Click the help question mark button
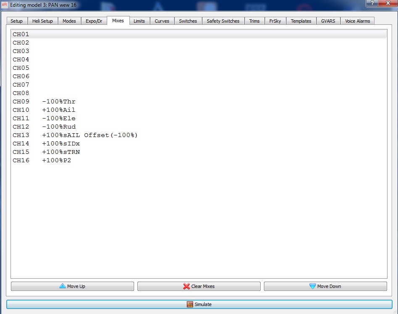This screenshot has height=314, width=398. 372,3
